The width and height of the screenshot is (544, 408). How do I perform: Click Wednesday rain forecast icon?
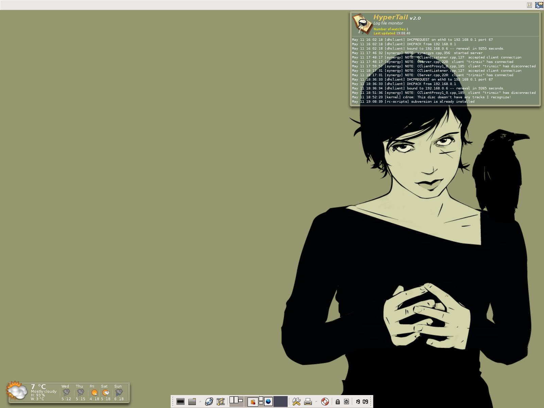(66, 392)
